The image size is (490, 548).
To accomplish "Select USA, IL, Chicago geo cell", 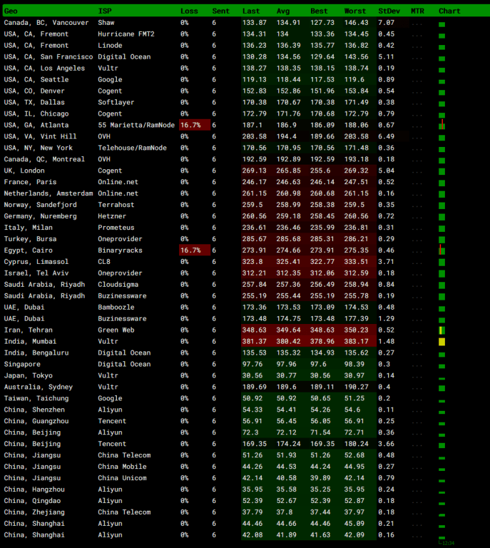I will (37, 114).
